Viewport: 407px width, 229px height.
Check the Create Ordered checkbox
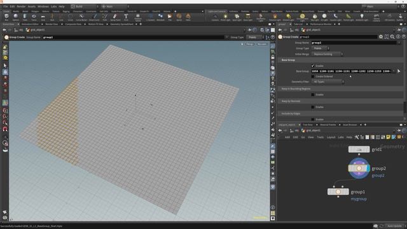[313, 76]
